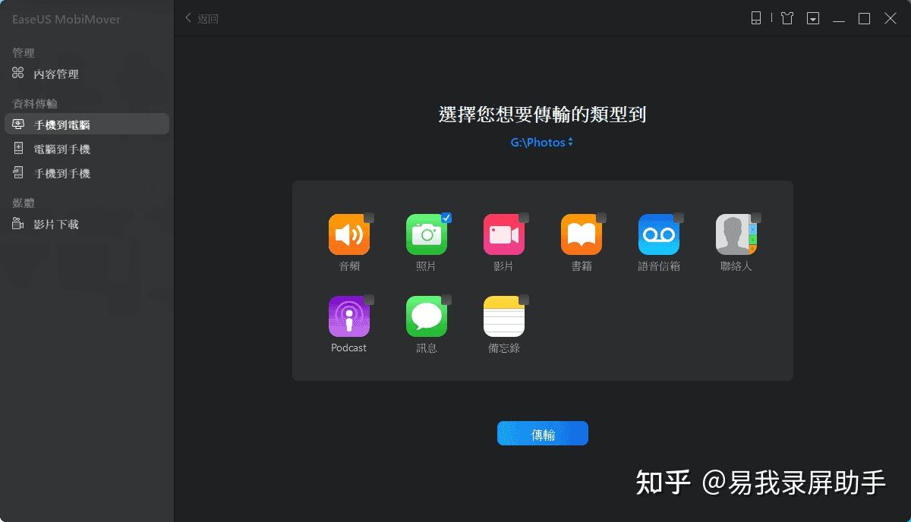Open the G:\Photos destination path dropdown
Viewport: 911px width, 522px height.
coord(542,142)
